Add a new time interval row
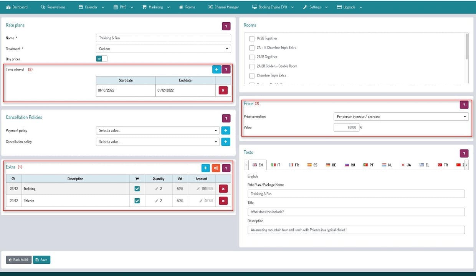 point(217,70)
